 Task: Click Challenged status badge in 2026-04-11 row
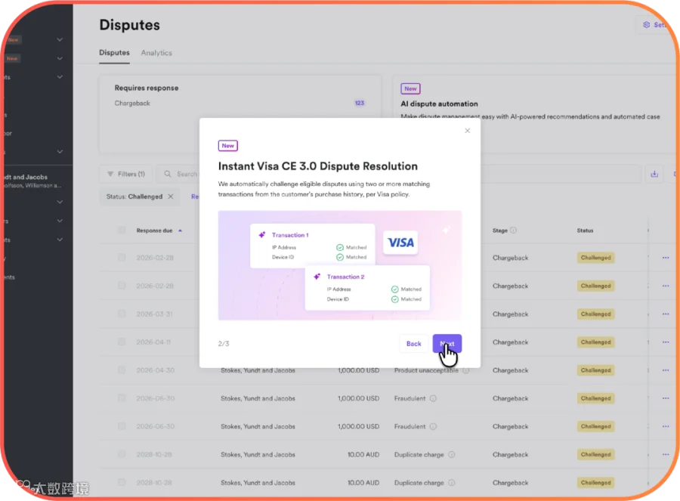pos(595,342)
